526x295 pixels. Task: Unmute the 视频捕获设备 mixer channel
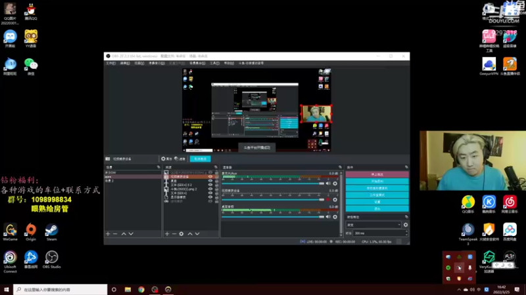[328, 200]
